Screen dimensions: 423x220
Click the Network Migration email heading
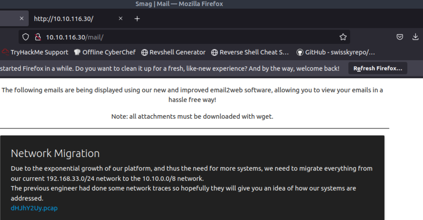[x=55, y=153]
